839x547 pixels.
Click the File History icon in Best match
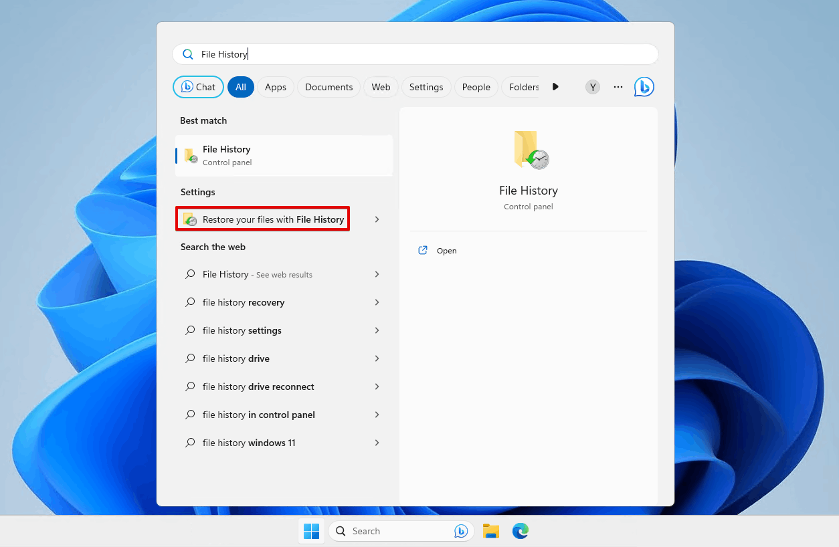[191, 156]
